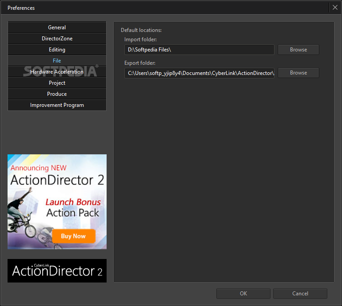Image resolution: width=342 pixels, height=306 pixels.
Task: Show the Improvement Program section
Action: tap(57, 105)
